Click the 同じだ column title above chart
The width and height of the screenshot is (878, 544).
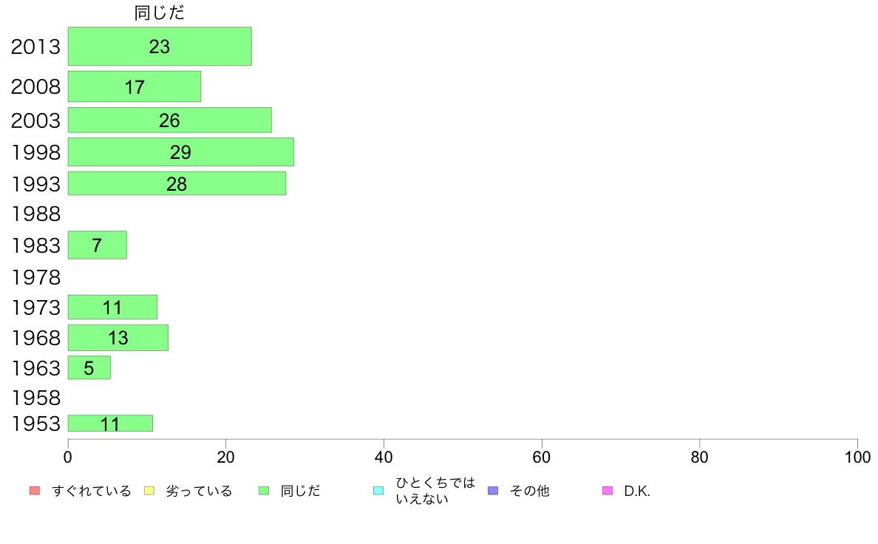click(160, 13)
